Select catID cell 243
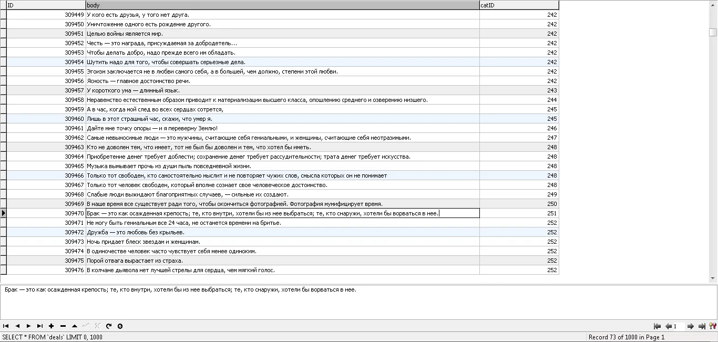The image size is (718, 342). click(519, 90)
